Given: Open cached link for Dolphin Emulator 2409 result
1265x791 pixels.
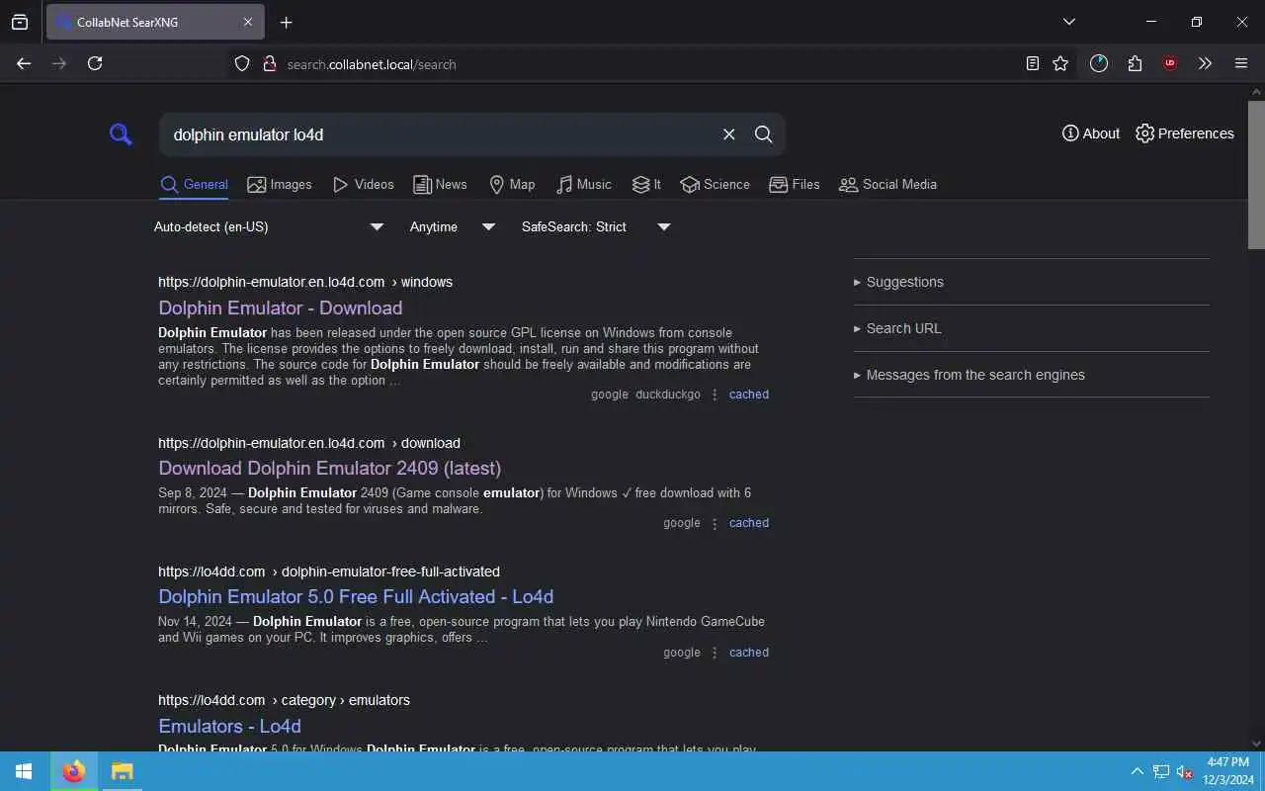Looking at the screenshot, I should pos(749,523).
